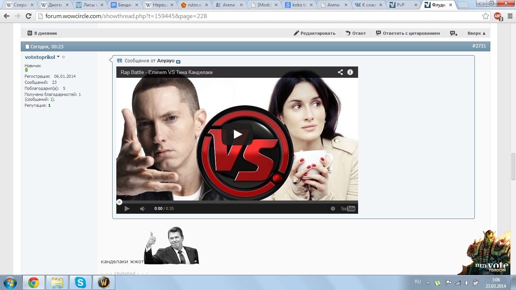Click the Новичок rank text
Image resolution: width=516 pixels, height=290 pixels.
point(33,66)
